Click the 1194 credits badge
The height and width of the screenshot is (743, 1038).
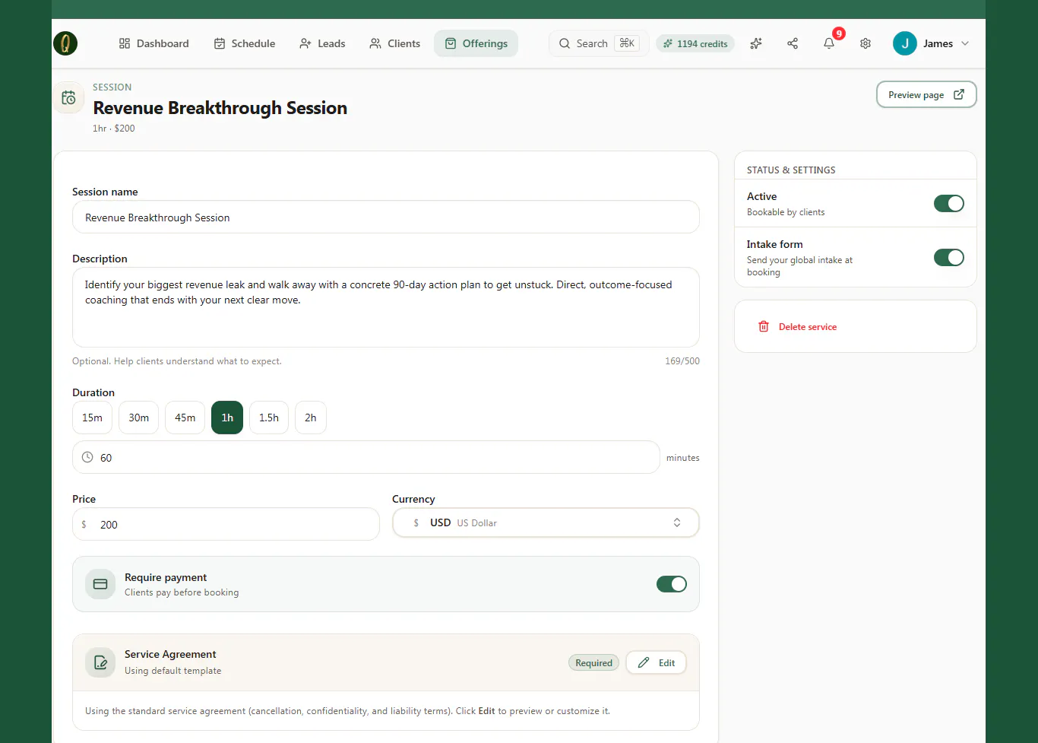click(x=695, y=43)
